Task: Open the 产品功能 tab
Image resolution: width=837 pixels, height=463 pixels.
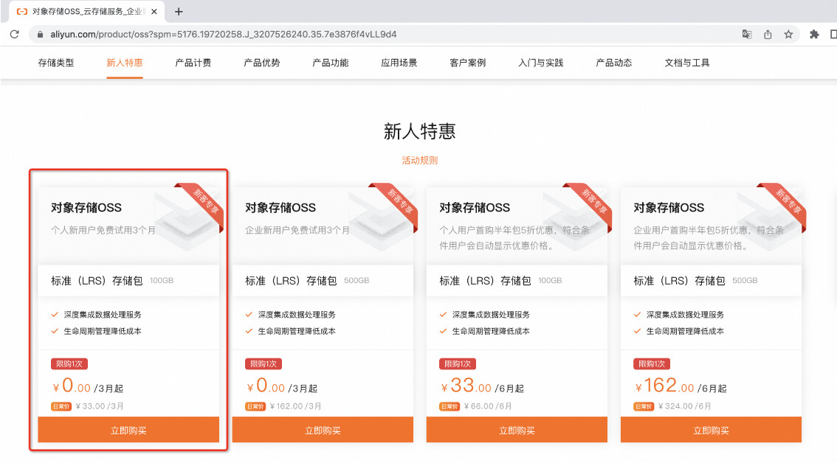Action: click(x=331, y=63)
